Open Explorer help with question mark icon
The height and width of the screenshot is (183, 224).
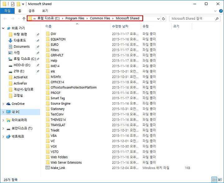pos(221,11)
